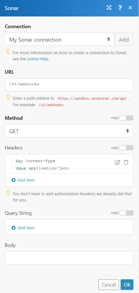Click the lightbulb hint icon below URL field
This screenshot has width=139, height=293.
[x=8, y=97]
